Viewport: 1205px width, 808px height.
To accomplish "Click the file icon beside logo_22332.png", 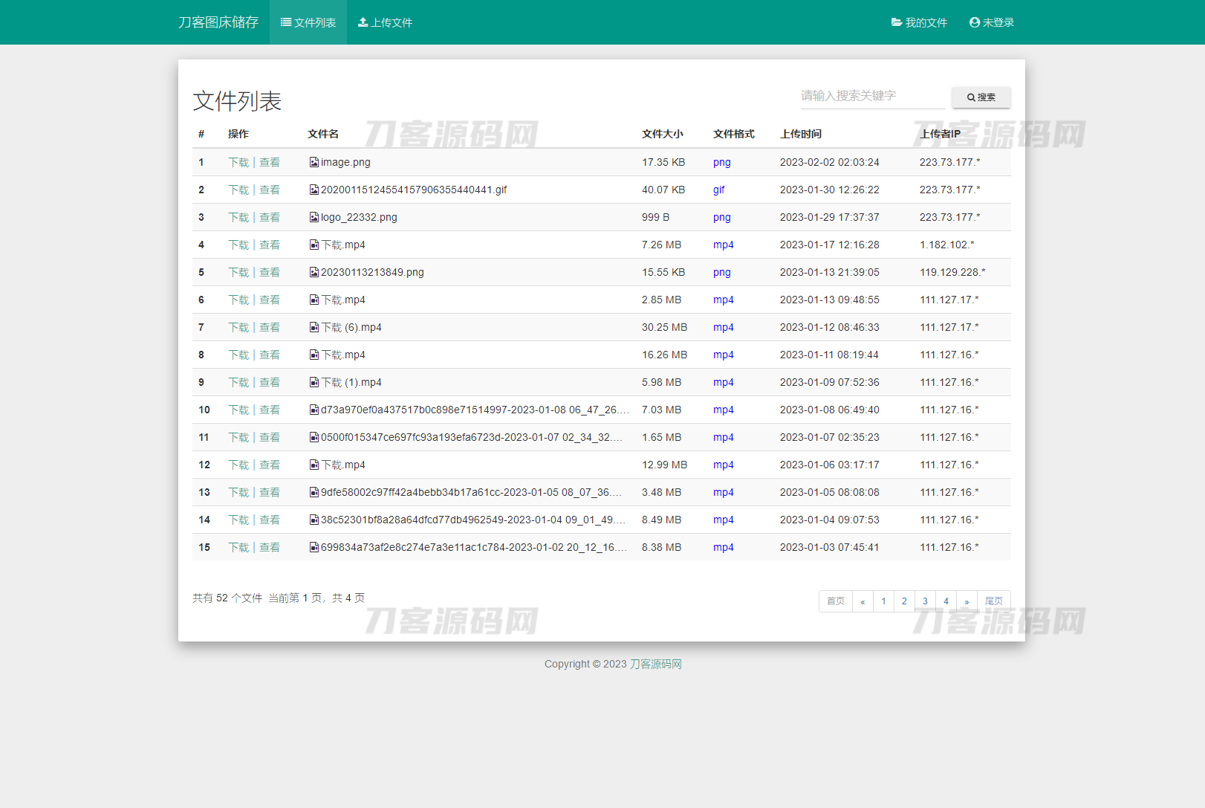I will click(x=314, y=217).
